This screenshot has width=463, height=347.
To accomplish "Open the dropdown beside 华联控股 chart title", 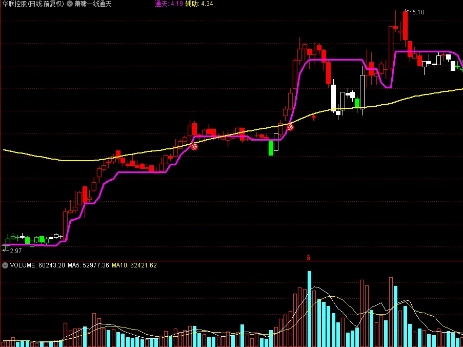I will coord(70,4).
